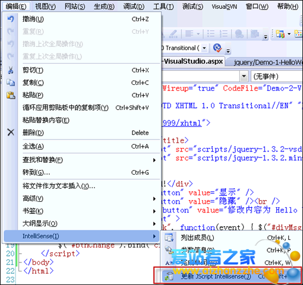Click the text alignment toolbar icon
Image resolution: width=303 pixels, height=285 pixels.
pos(190,34)
